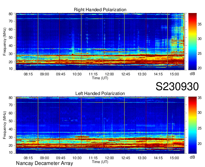This screenshot has width=205, height=167.
Task: Click the Left Handed Polarization title
Action: [x=100, y=93]
